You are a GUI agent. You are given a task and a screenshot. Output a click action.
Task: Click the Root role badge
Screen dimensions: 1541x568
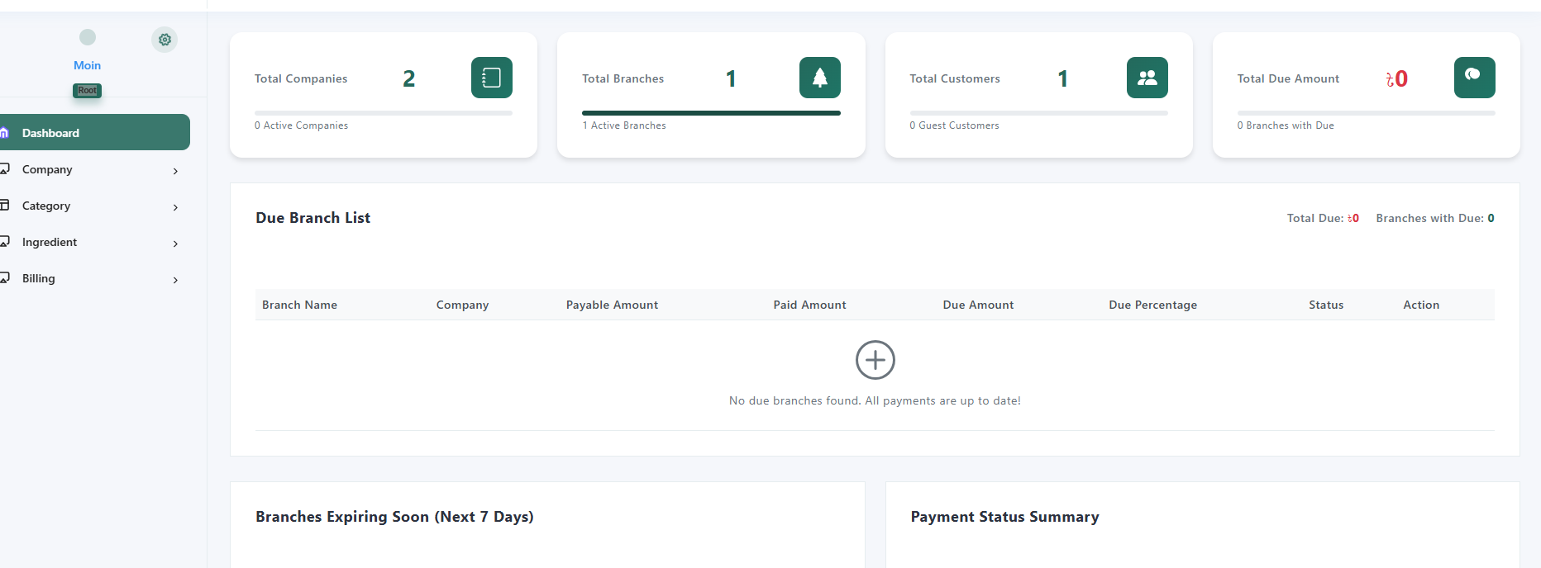pyautogui.click(x=88, y=90)
